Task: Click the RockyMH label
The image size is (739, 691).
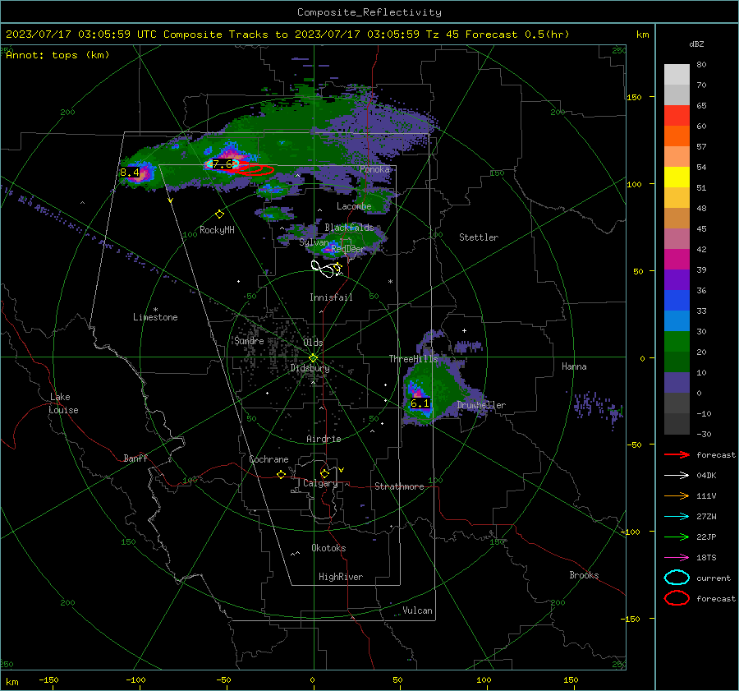Action: pyautogui.click(x=217, y=230)
